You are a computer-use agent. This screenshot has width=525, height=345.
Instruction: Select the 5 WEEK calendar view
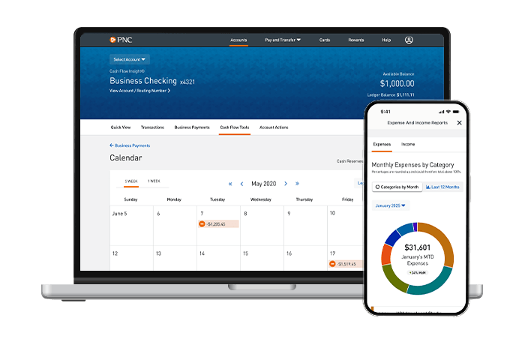click(x=131, y=181)
